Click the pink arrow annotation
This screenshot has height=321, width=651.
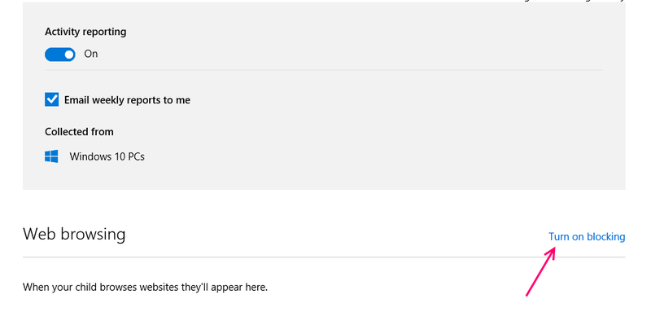click(540, 271)
